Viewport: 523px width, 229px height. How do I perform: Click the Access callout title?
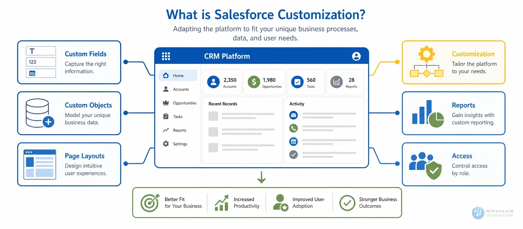tap(462, 156)
